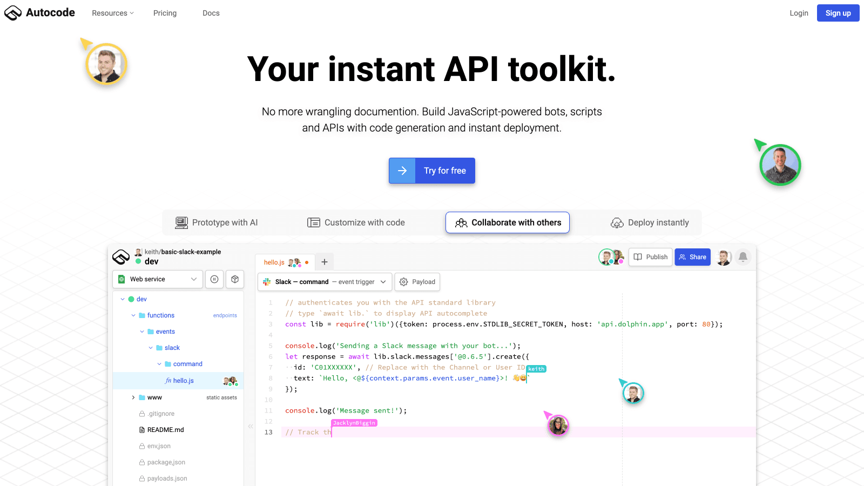Viewport: 864px width, 486px height.
Task: Select the payloads.json file
Action: click(x=163, y=478)
